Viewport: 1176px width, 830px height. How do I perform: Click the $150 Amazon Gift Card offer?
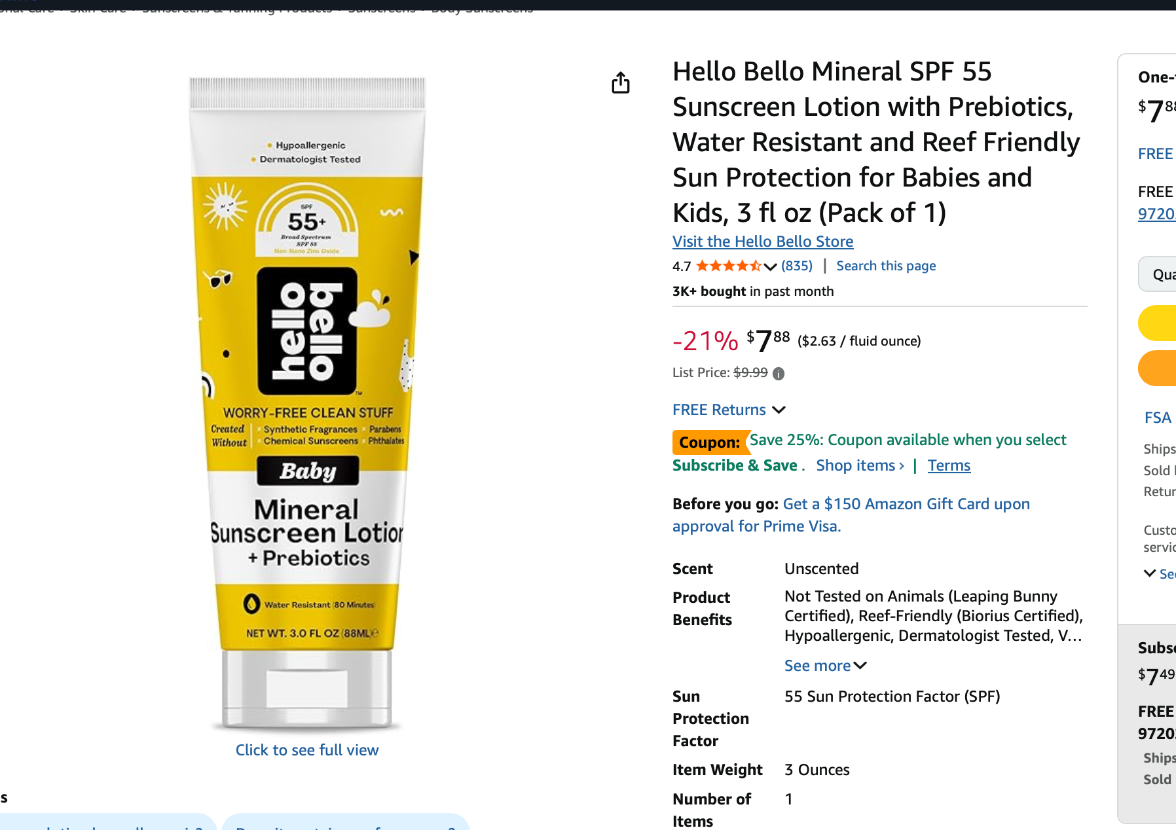click(906, 504)
